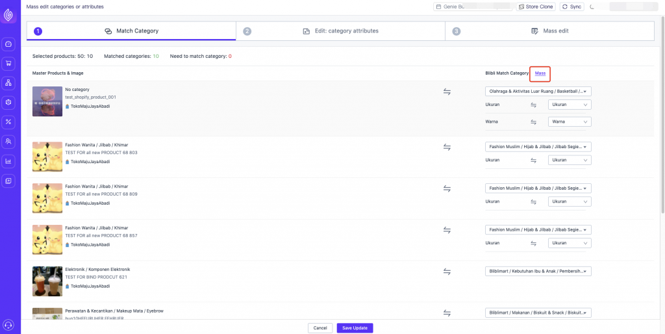Switch to Edit: category attributes step

click(x=340, y=31)
